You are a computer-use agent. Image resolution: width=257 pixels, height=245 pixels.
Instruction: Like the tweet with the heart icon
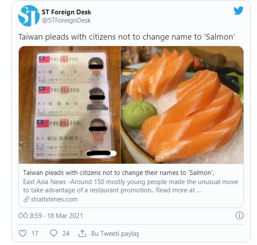coord(23,233)
